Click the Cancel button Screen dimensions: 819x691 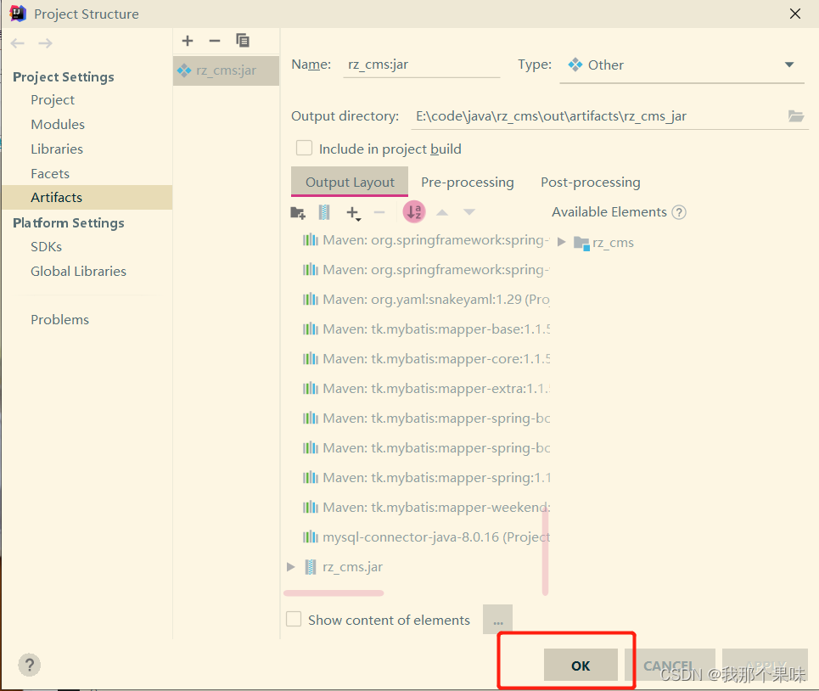(x=670, y=665)
